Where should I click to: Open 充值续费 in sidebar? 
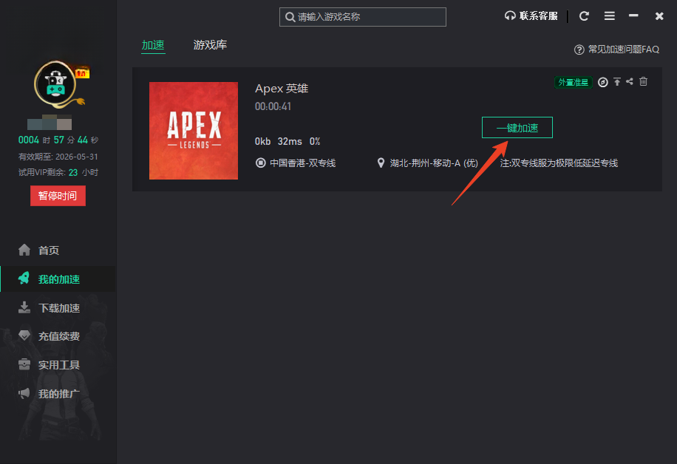tap(58, 336)
